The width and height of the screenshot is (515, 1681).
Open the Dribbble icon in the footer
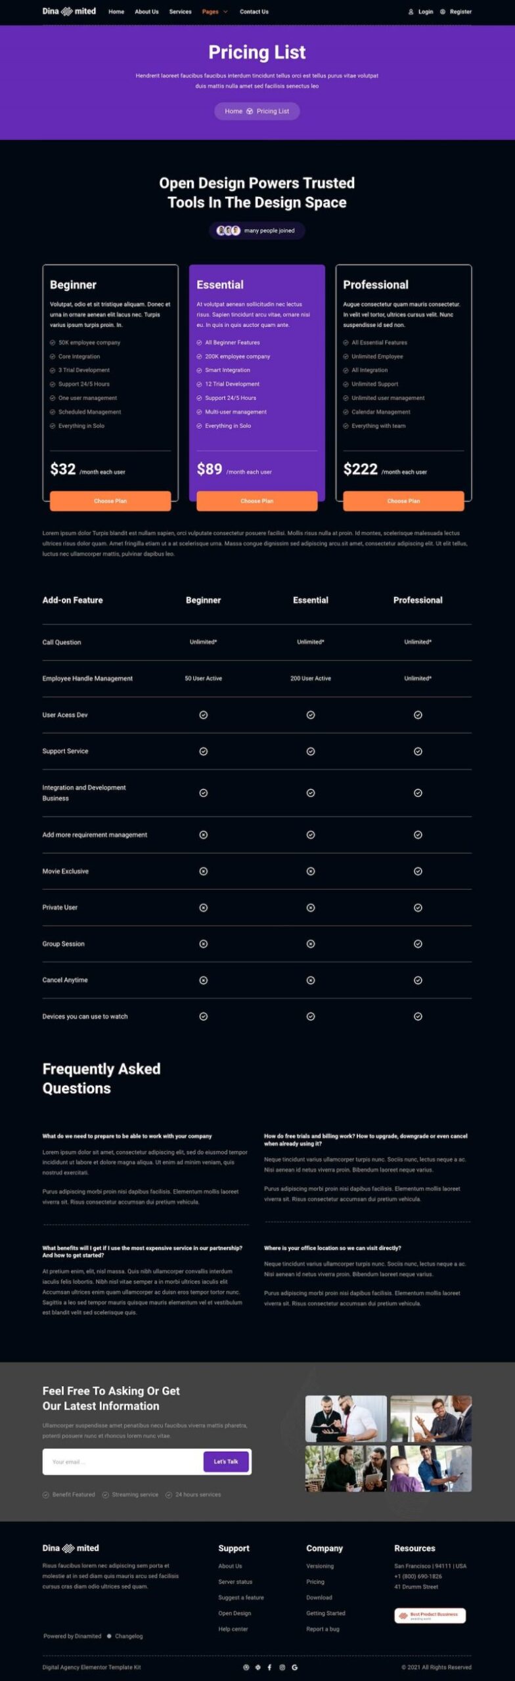point(246,1667)
